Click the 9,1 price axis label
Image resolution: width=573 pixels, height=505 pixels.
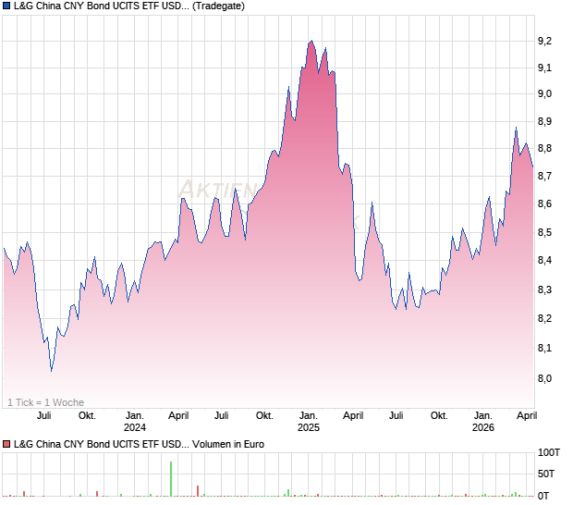pos(544,68)
